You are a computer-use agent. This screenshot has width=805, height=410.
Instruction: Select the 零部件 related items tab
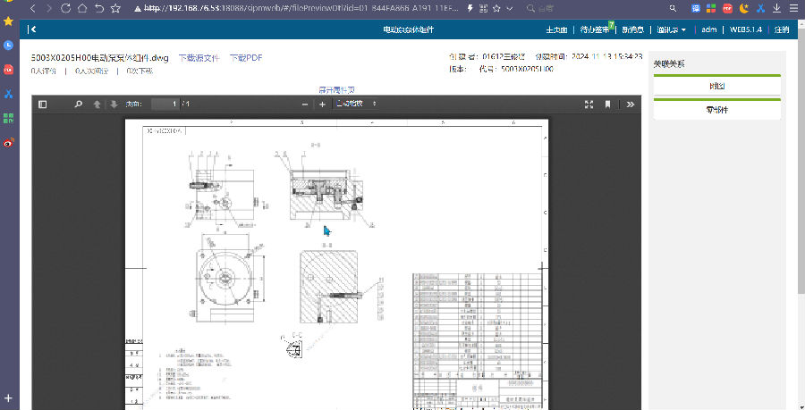pyautogui.click(x=716, y=110)
